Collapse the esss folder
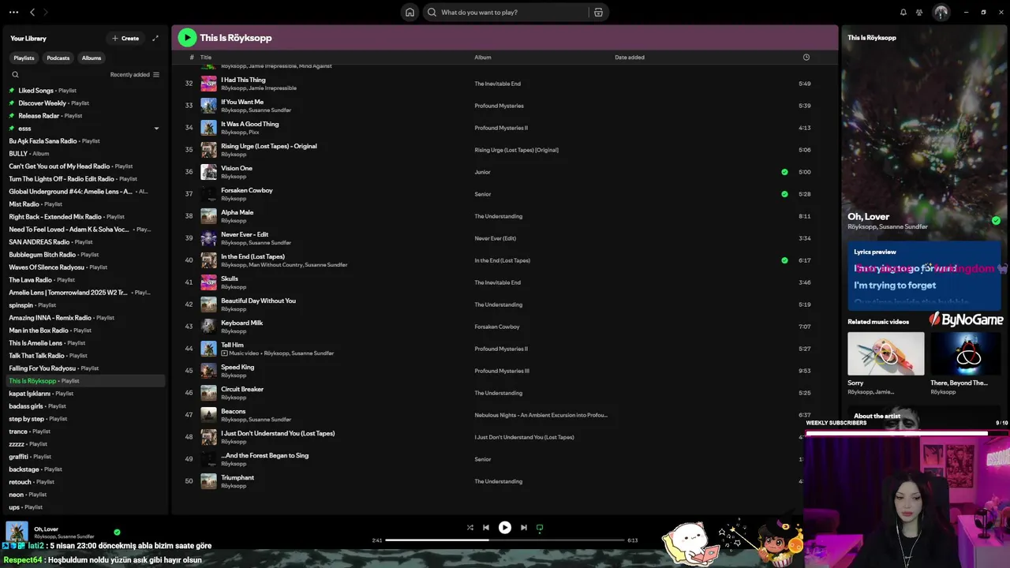1010x568 pixels. point(156,128)
